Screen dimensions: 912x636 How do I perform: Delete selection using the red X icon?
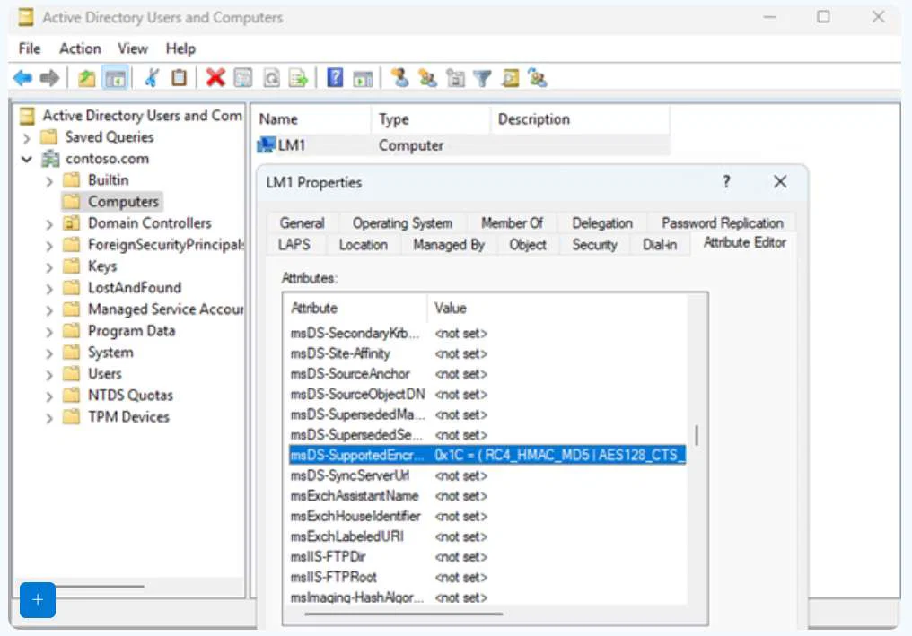215,77
